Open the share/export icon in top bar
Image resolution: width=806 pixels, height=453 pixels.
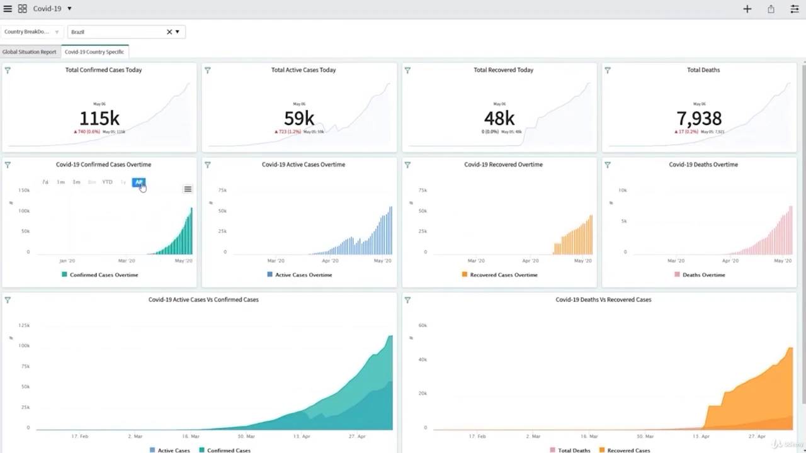(x=769, y=9)
